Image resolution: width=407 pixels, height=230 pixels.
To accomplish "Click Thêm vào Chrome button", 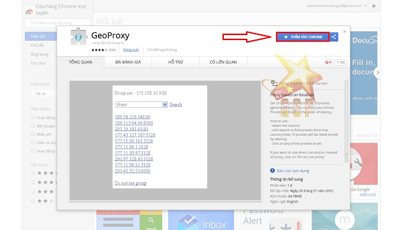I will [303, 37].
